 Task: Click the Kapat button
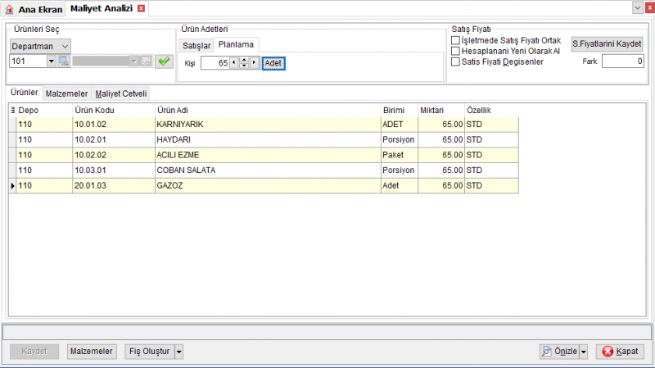click(x=620, y=352)
